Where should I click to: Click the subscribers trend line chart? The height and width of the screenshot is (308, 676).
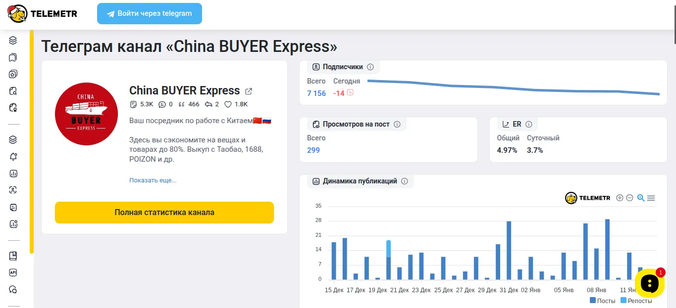point(514,87)
